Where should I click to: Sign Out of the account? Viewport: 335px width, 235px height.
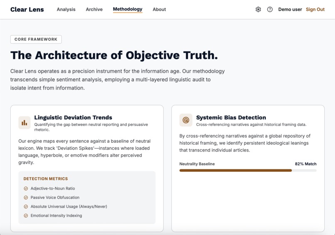click(315, 10)
